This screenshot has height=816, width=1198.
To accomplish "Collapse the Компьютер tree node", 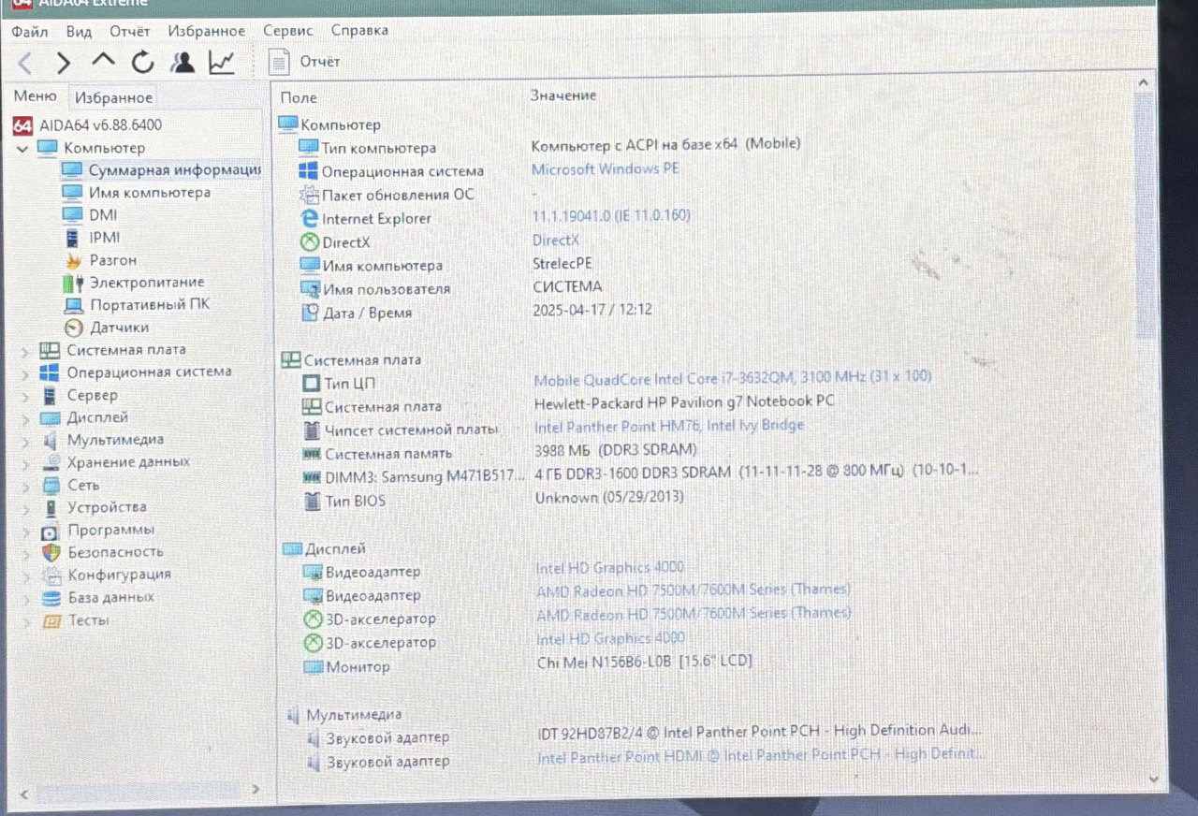I will pyautogui.click(x=22, y=148).
